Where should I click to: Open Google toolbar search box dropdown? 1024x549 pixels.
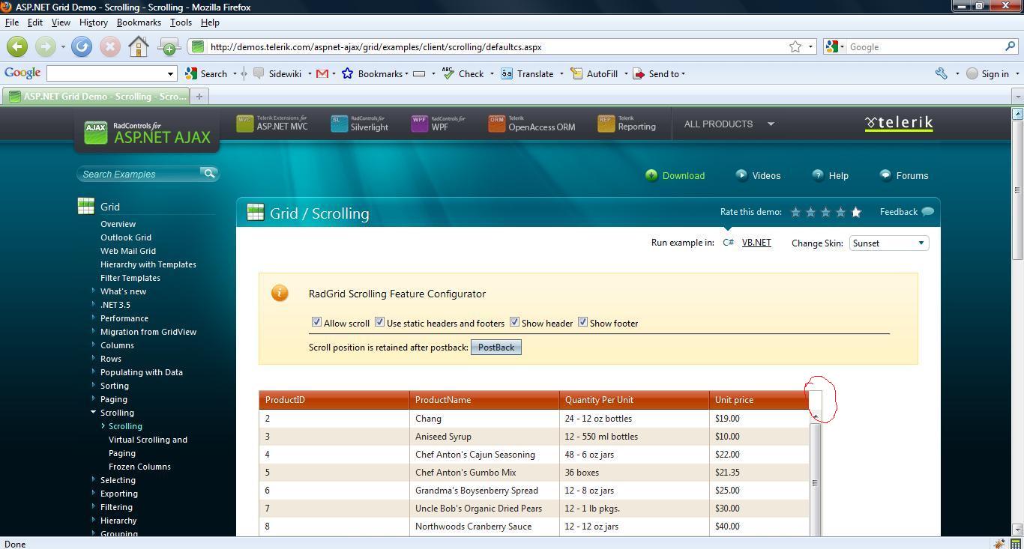(x=170, y=73)
